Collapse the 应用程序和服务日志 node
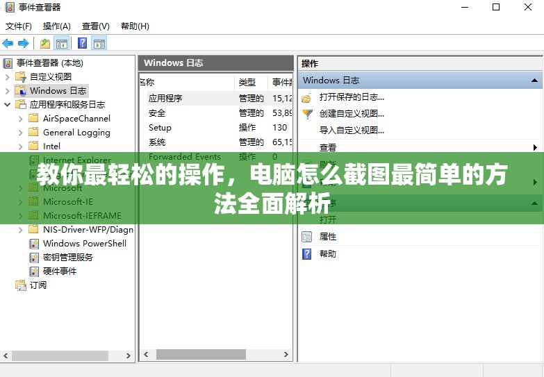 click(x=7, y=104)
